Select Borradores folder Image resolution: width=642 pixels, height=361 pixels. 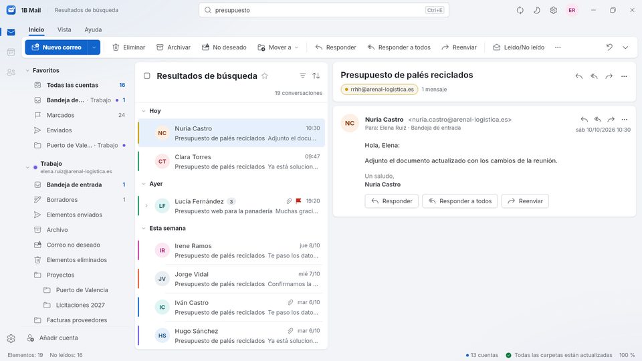(79, 200)
